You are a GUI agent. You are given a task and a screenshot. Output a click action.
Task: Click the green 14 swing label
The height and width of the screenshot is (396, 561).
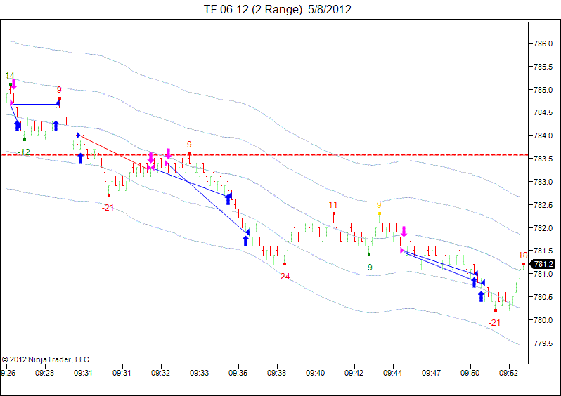point(10,75)
